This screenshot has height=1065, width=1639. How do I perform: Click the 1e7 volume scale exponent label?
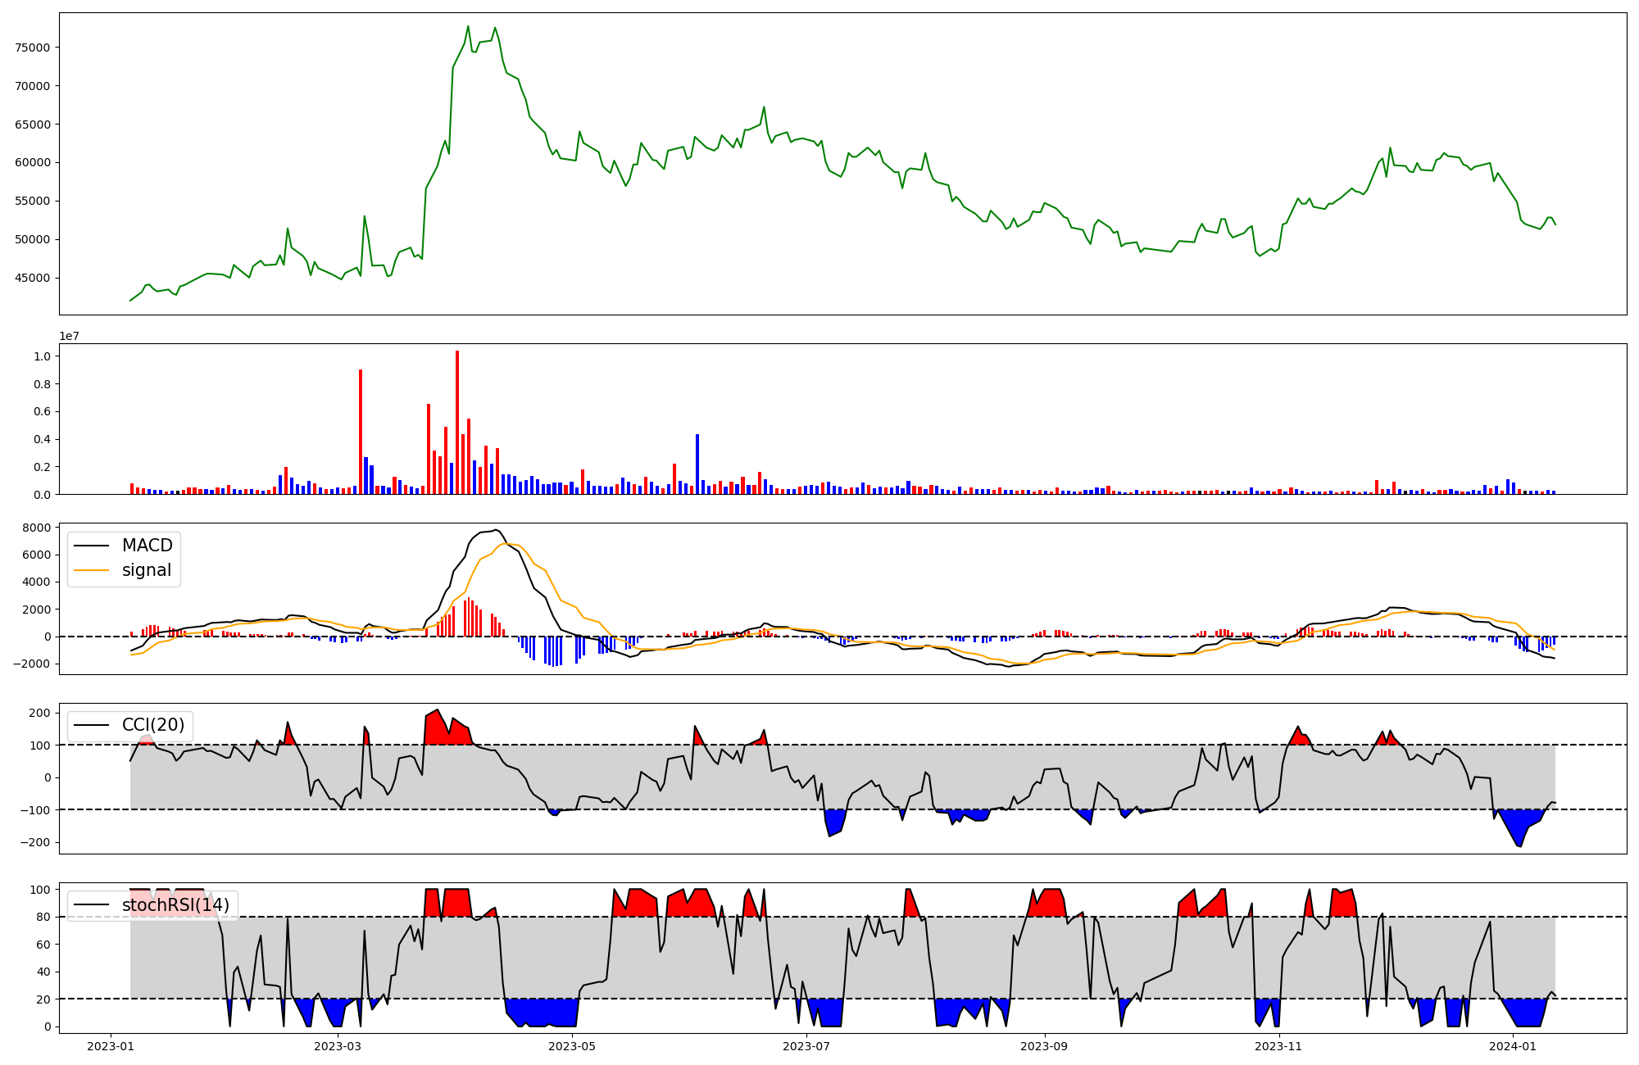tap(69, 336)
